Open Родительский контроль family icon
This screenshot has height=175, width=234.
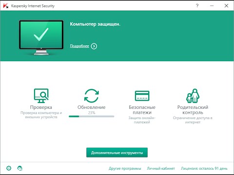coord(193,96)
